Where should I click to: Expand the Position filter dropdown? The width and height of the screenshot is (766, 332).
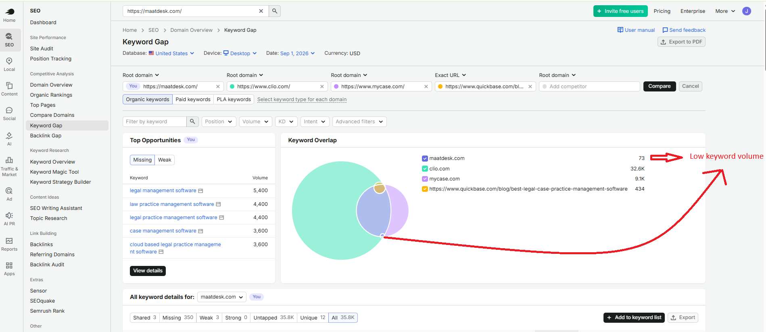coord(219,122)
